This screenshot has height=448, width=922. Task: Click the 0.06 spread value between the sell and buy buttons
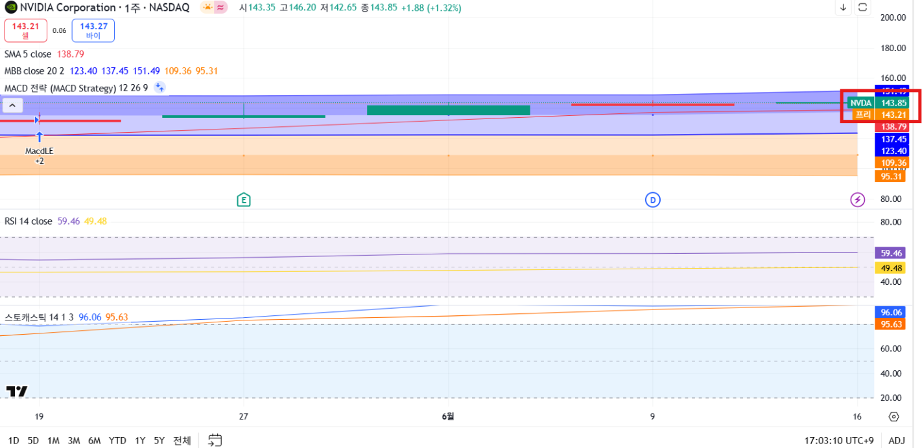(60, 30)
